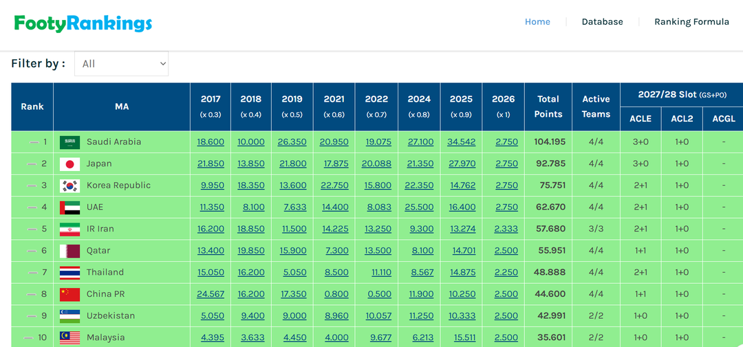743x347 pixels.
Task: Click the Saudi Arabia flag icon
Action: pyautogui.click(x=69, y=142)
